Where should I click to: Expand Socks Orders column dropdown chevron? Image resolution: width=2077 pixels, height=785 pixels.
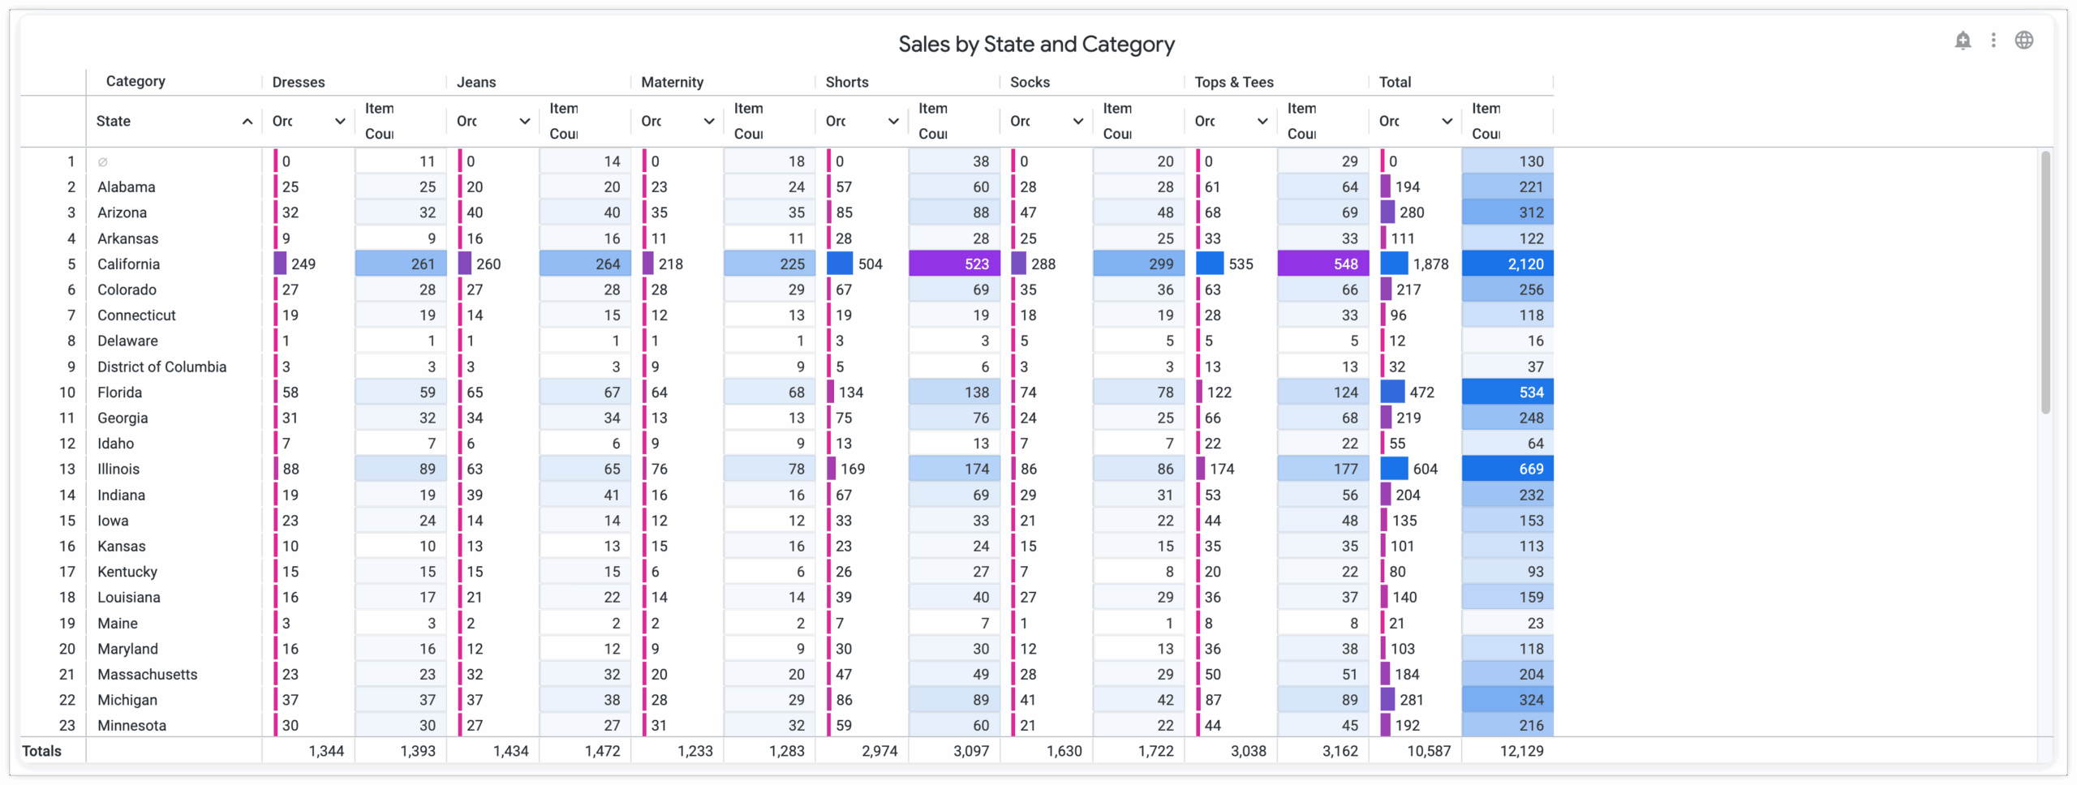[x=1078, y=122]
